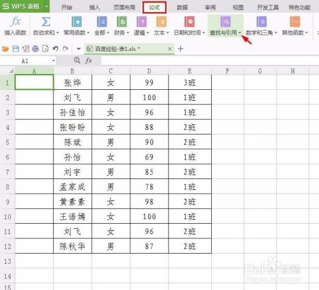Open the quick access toolbar customize arrow
This screenshot has height=290, width=319.
click(x=78, y=49)
